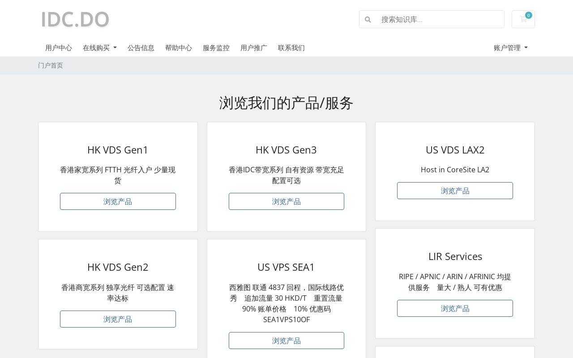Click the Host in CoreSite LA2 description
The height and width of the screenshot is (358, 573).
(x=455, y=170)
